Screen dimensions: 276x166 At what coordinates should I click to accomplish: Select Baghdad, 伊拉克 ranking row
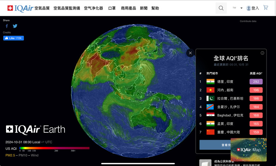pos(231,115)
